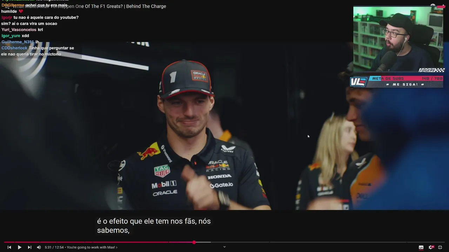449x252 pixels.
Task: Mute the video volume speaker icon
Action: coord(39,247)
